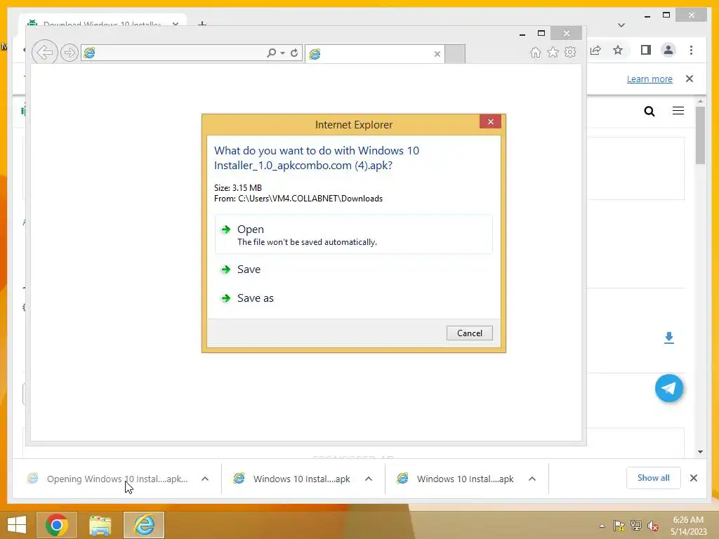Click the Chrome page vertical scrollbar thumb
Screen dimensions: 719x539
point(700,135)
